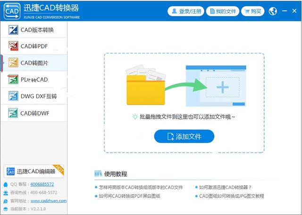Click the PDF to CAD icon
This screenshot has height=215, width=302.
point(13,79)
